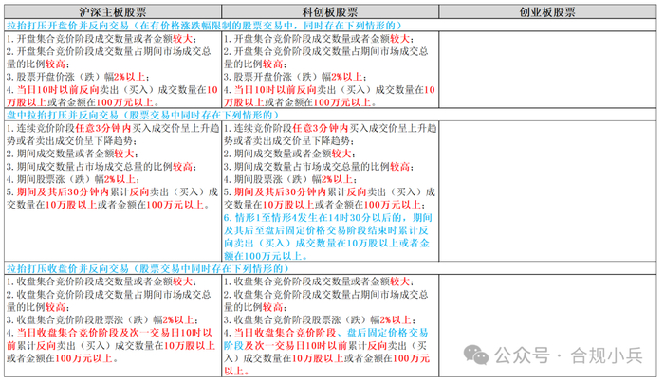Viewport: 664px width, 382px height.
Task: Click 科创板 line 3. 股票开盘价涨（跌）幅2%以上
Action: point(296,77)
